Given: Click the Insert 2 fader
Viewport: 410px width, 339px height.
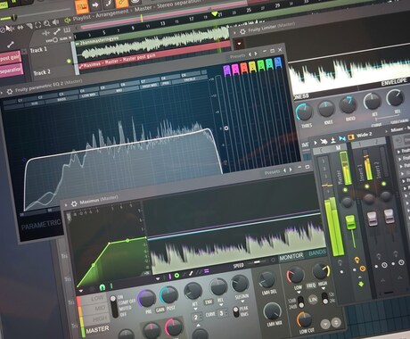Looking at the screenshot, I should point(389,216).
